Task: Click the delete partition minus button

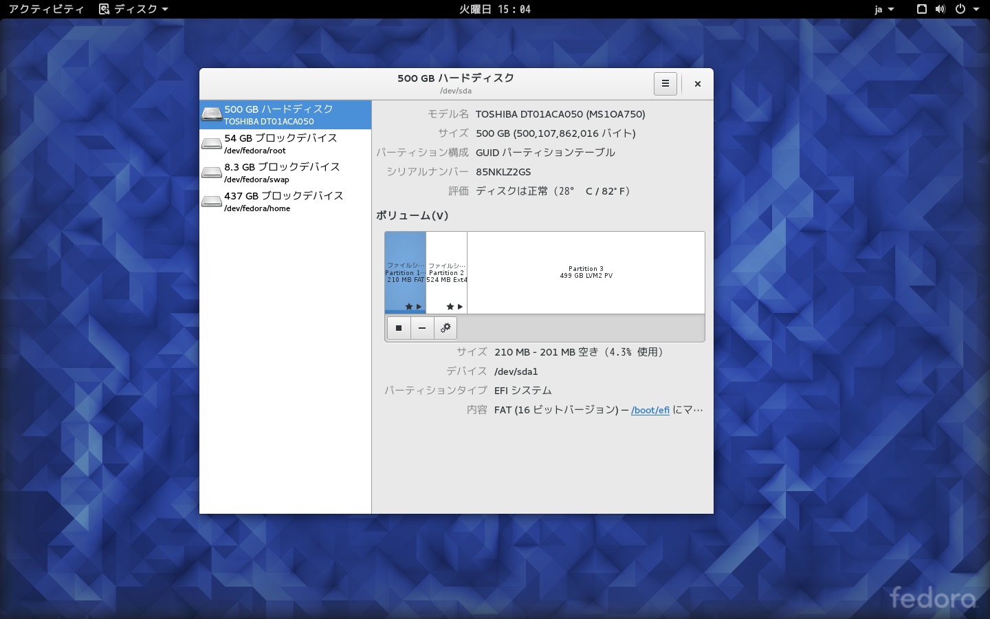Action: pos(422,328)
